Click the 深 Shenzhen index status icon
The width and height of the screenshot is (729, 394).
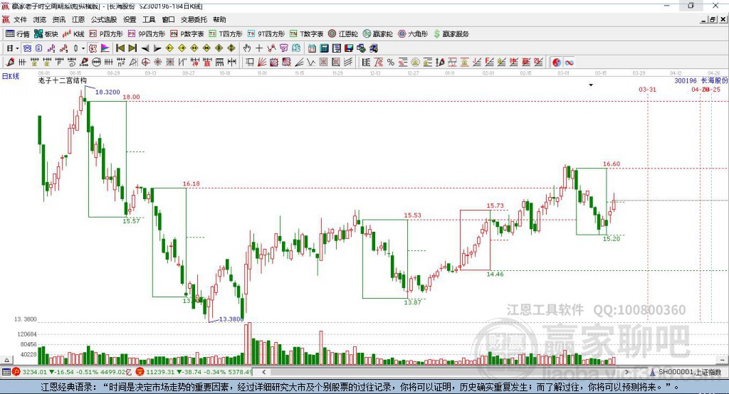pyautogui.click(x=140, y=372)
